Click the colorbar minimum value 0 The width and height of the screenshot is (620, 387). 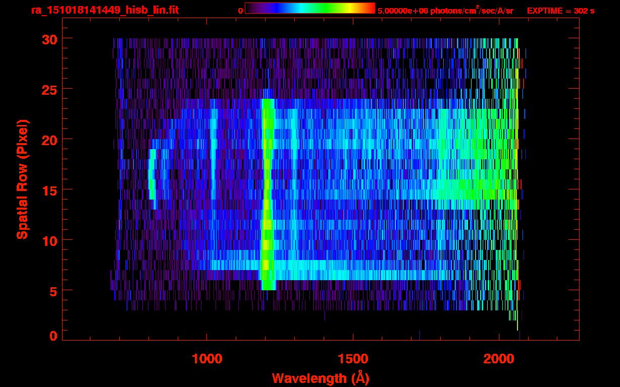[240, 11]
